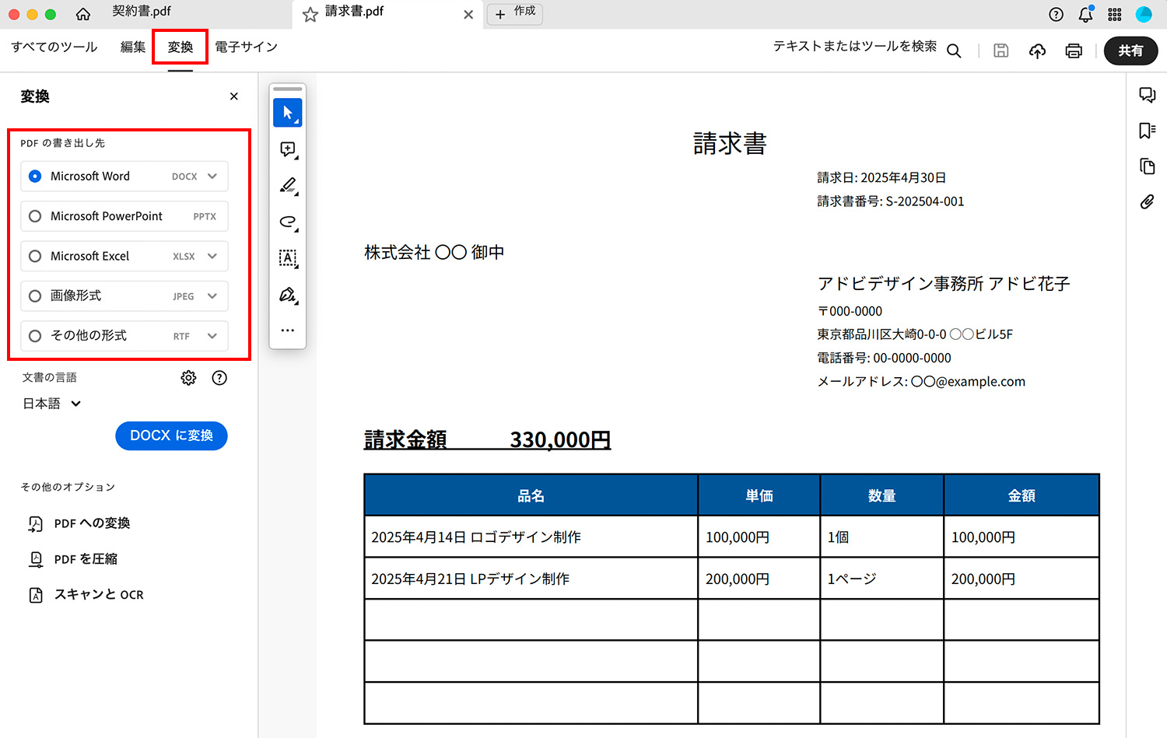Click the 株式会社 〇〇 御中 text
This screenshot has width=1167, height=738.
[434, 253]
